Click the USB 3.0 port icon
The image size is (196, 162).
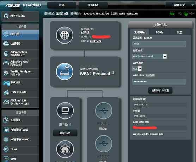(104, 111)
